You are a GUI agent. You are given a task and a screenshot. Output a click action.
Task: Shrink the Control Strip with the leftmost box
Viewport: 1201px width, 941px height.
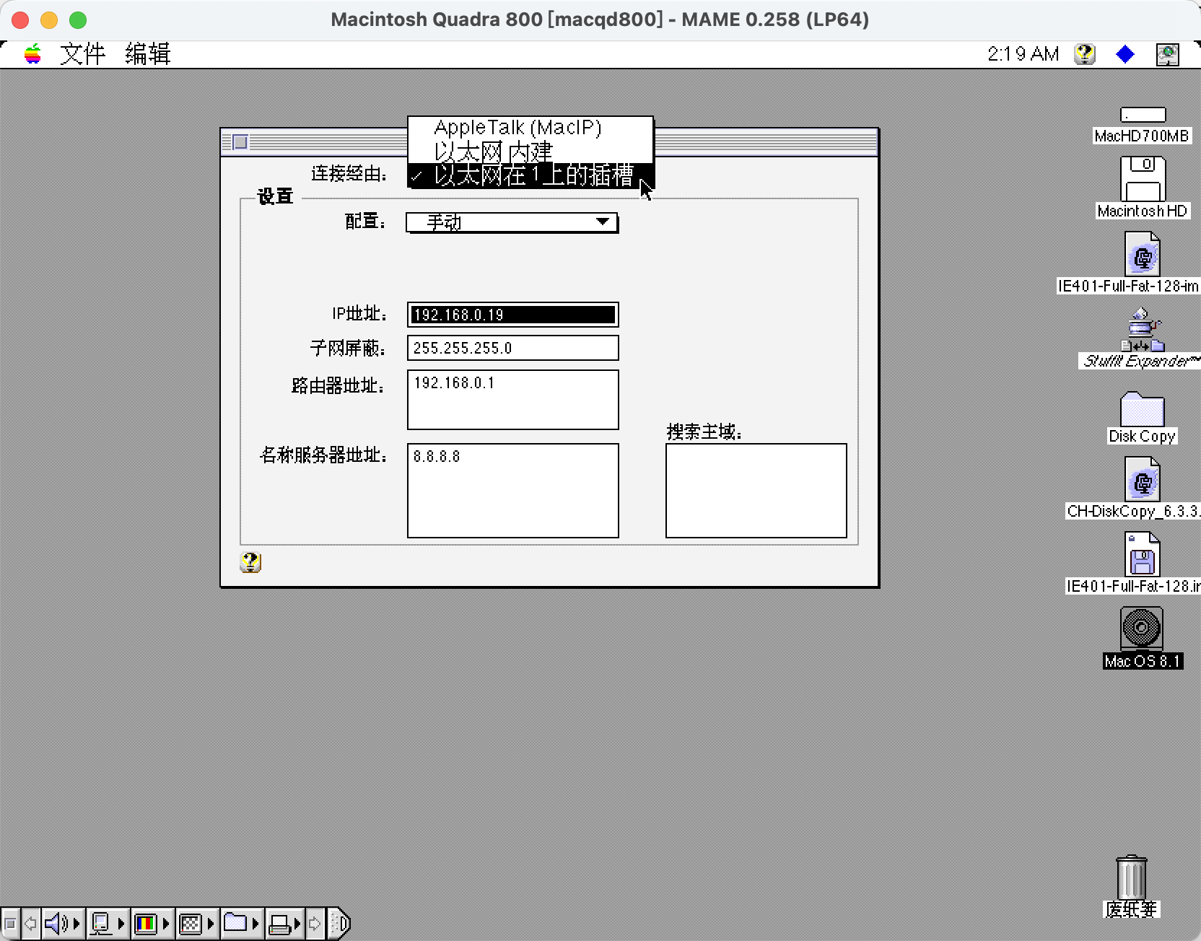[x=11, y=924]
